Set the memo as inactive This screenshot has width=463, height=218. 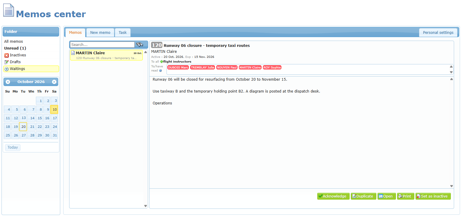(433, 196)
